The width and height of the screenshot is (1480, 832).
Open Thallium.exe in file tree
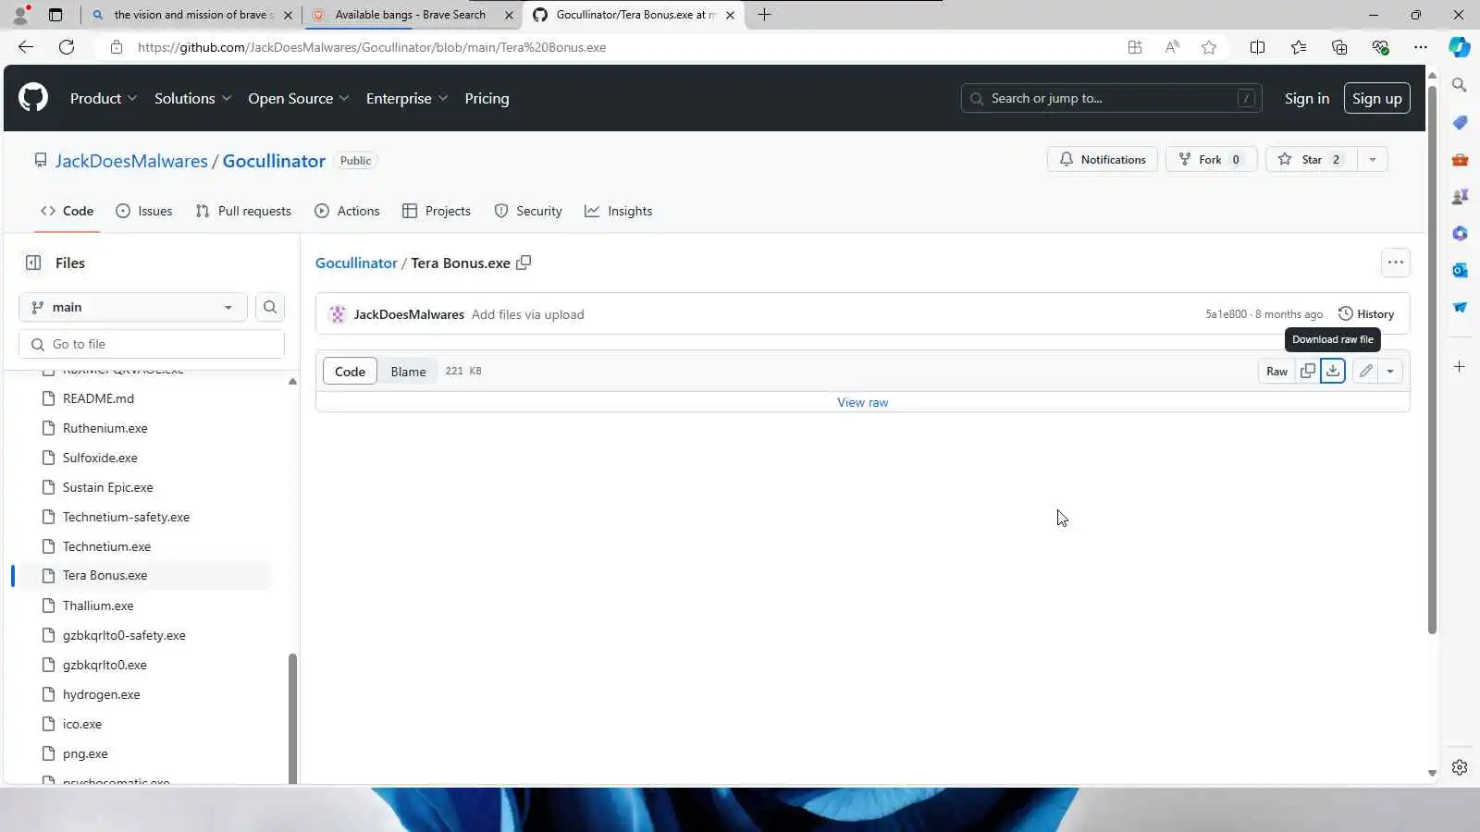point(98,606)
